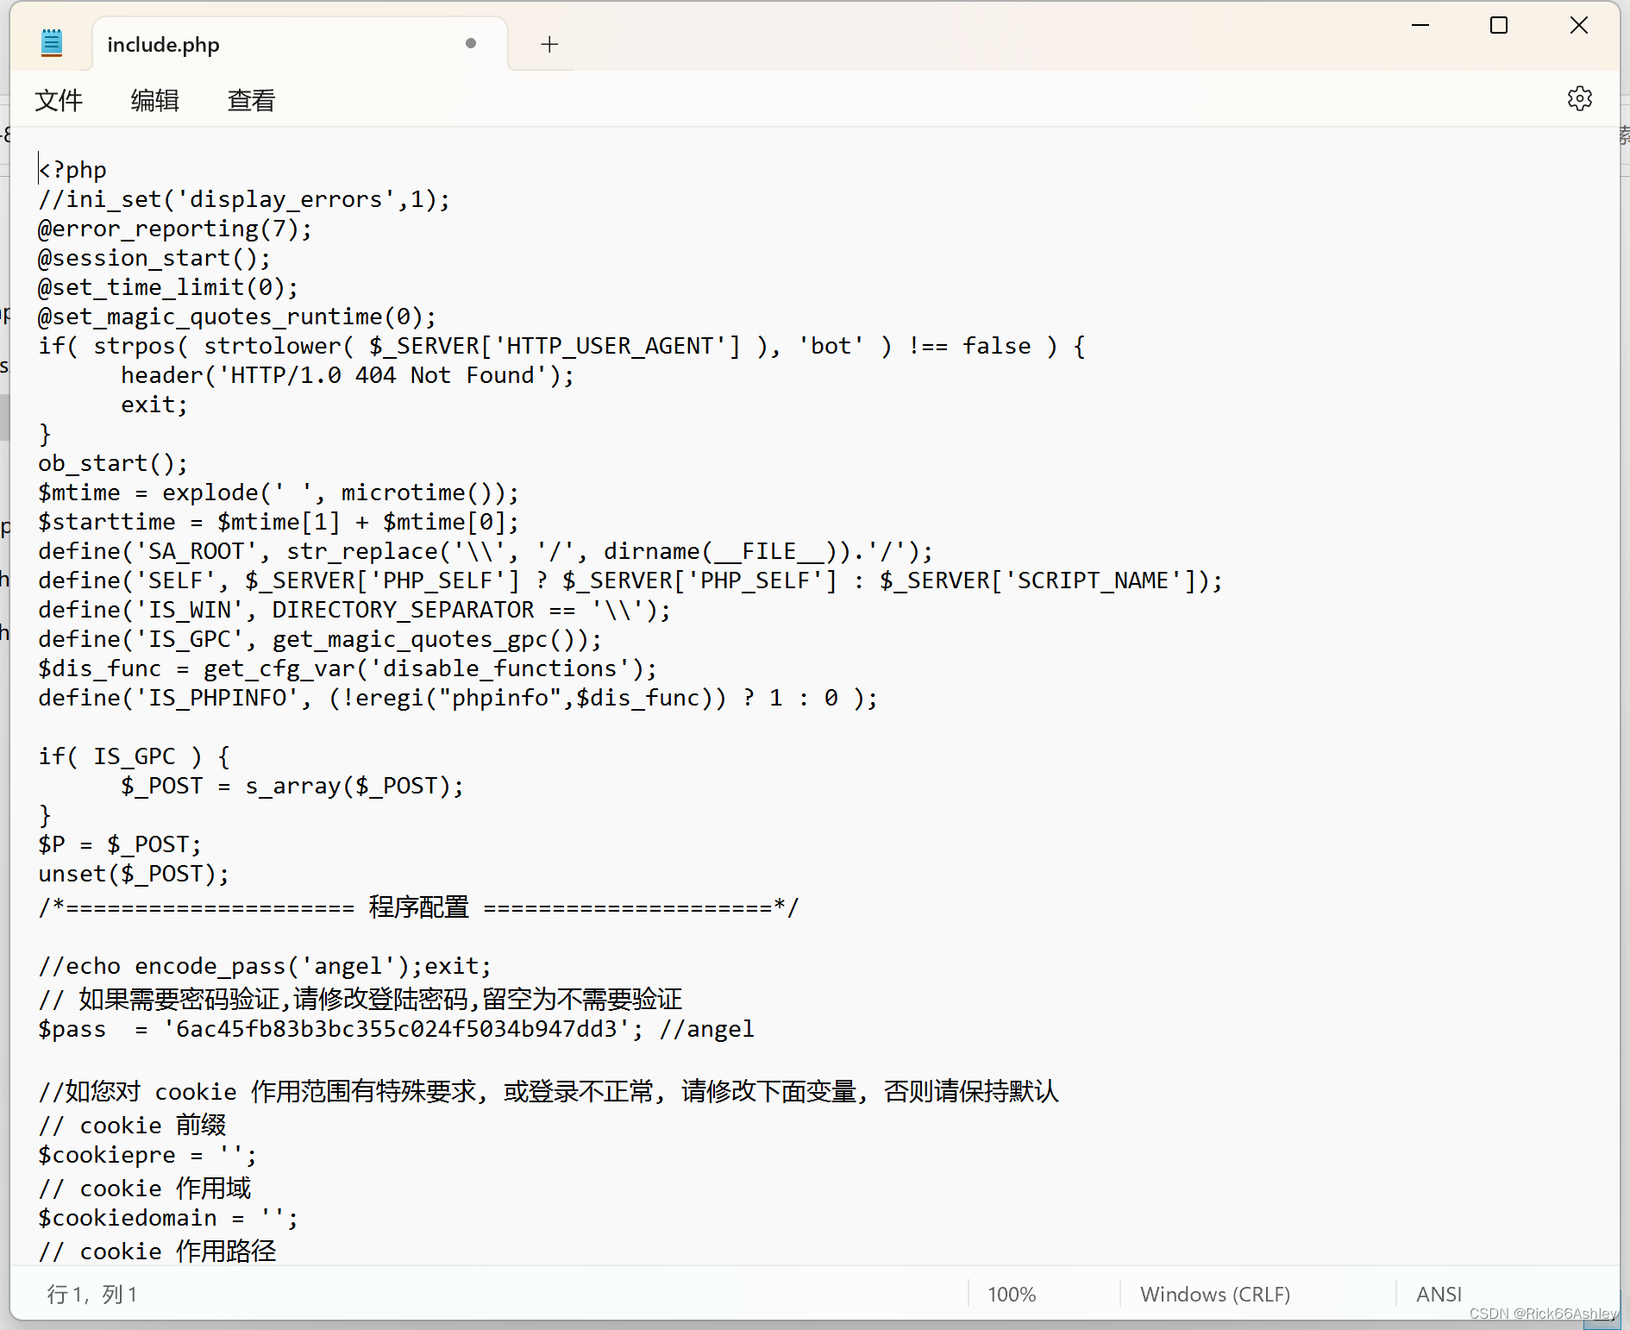Click the ANSI encoding status
1630x1330 pixels.
[1439, 1294]
